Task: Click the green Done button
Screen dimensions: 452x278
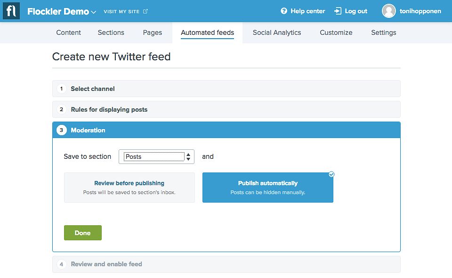Action: pyautogui.click(x=83, y=233)
